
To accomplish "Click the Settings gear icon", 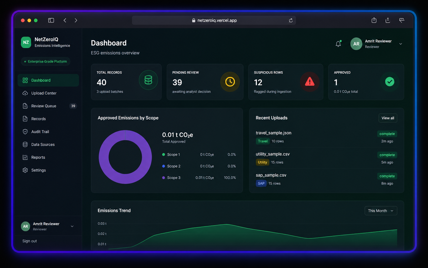I will [25, 170].
